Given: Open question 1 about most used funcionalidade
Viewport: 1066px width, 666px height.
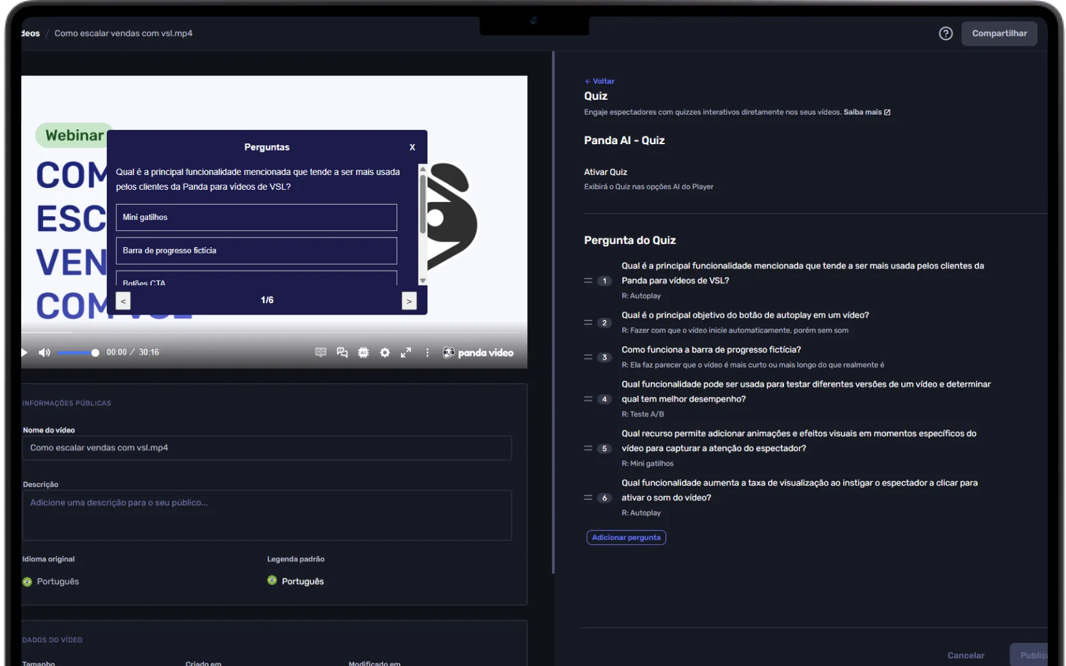Looking at the screenshot, I should coord(802,273).
